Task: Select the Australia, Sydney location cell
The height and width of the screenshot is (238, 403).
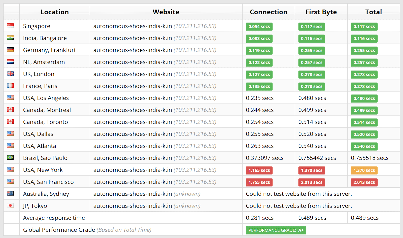Action: tap(55, 194)
